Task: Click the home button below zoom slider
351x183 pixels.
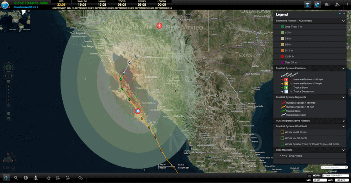Action: pos(8,118)
